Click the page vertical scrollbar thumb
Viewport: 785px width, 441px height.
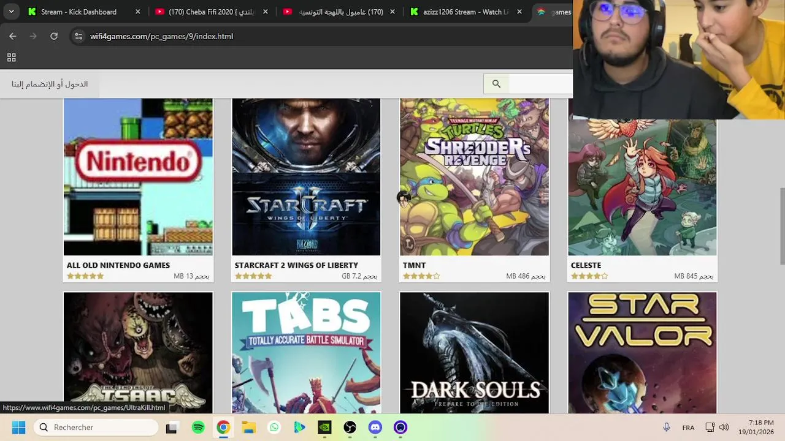click(x=782, y=227)
